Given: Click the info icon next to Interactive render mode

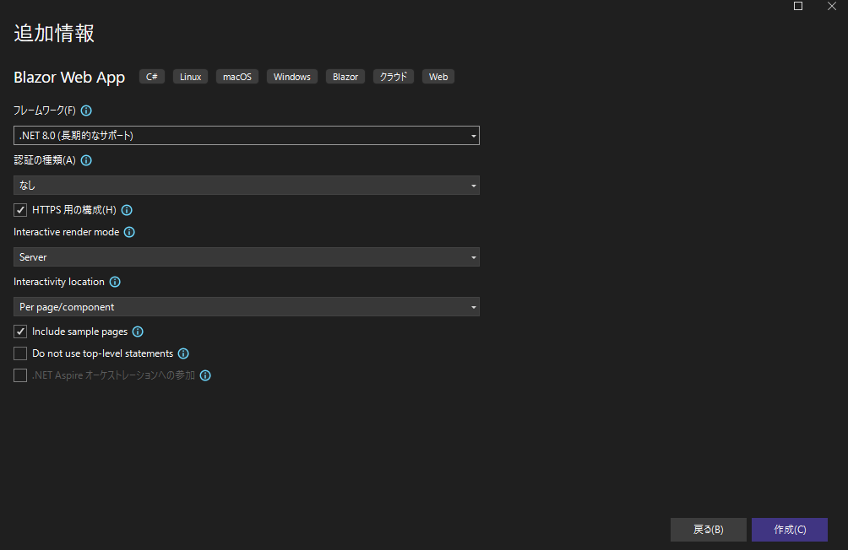Looking at the screenshot, I should [129, 232].
